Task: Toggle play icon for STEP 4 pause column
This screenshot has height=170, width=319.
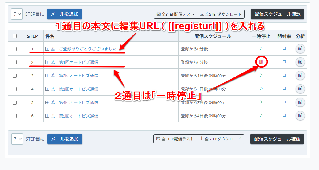Action: [261, 89]
